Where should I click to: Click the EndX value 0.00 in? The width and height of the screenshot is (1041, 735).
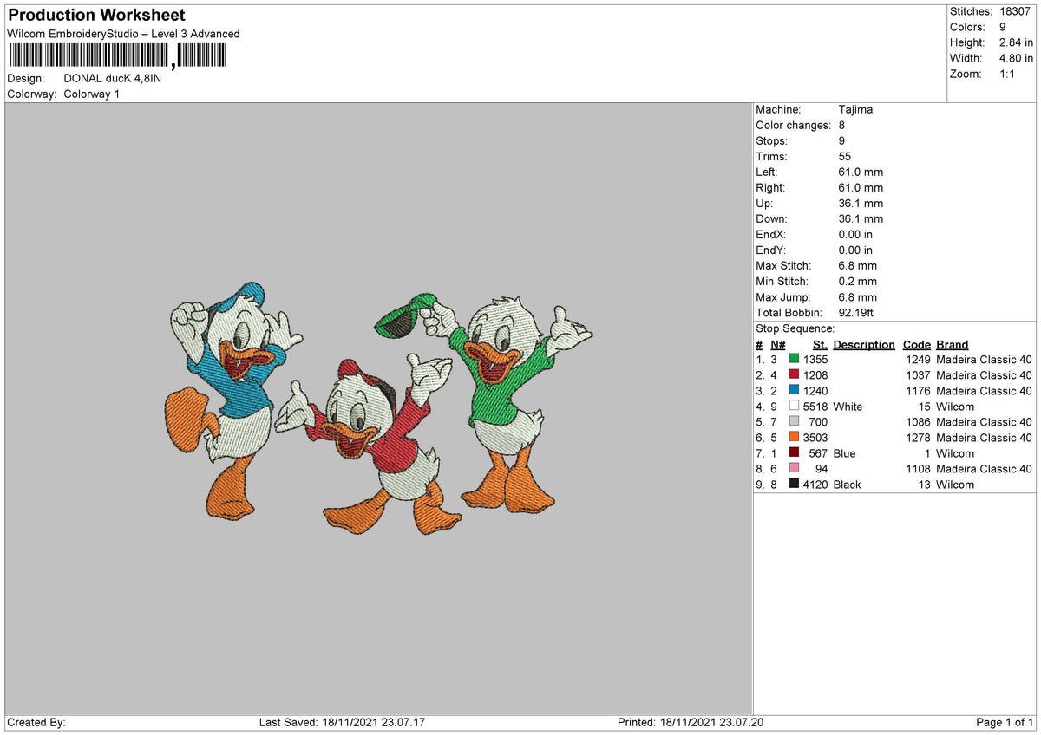tap(856, 234)
